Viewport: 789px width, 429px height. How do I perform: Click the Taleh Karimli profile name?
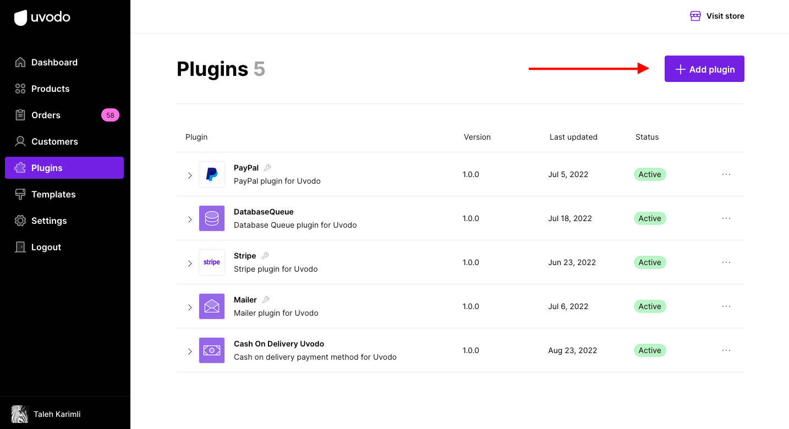point(57,414)
